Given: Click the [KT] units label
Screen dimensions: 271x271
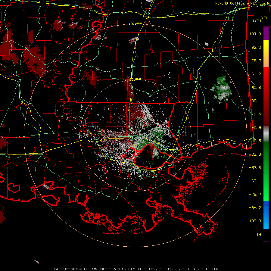Looking at the screenshot, I should pos(257,21).
